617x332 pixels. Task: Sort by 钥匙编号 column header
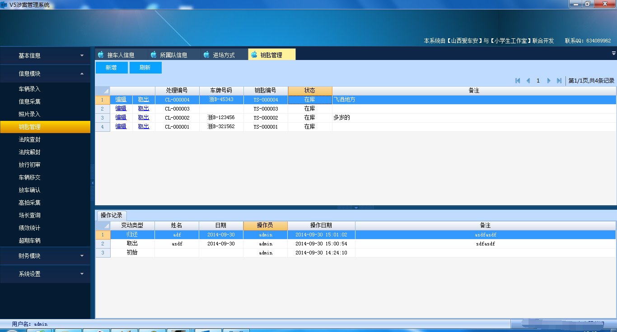click(266, 91)
